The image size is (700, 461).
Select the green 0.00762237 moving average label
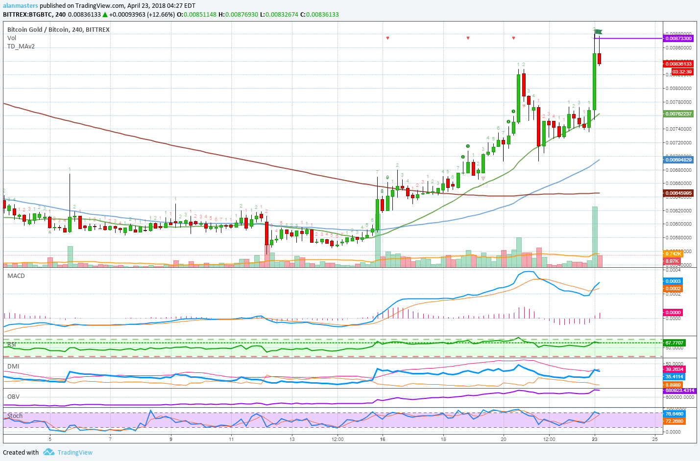point(678,114)
